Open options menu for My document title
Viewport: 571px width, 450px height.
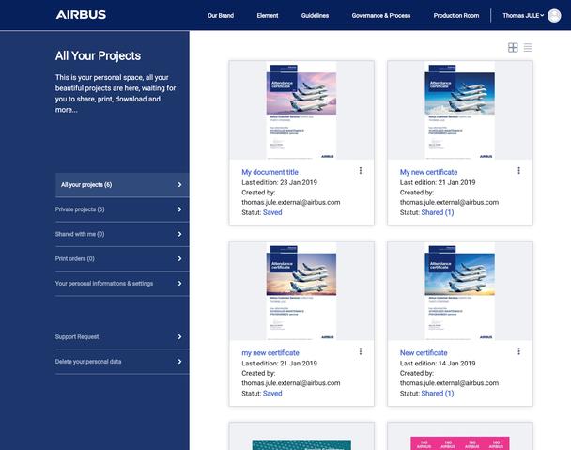(x=361, y=171)
